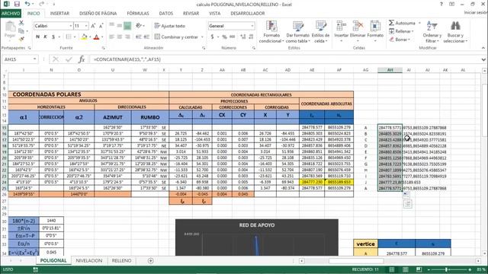Switch to page layout view in status bar

(406, 269)
